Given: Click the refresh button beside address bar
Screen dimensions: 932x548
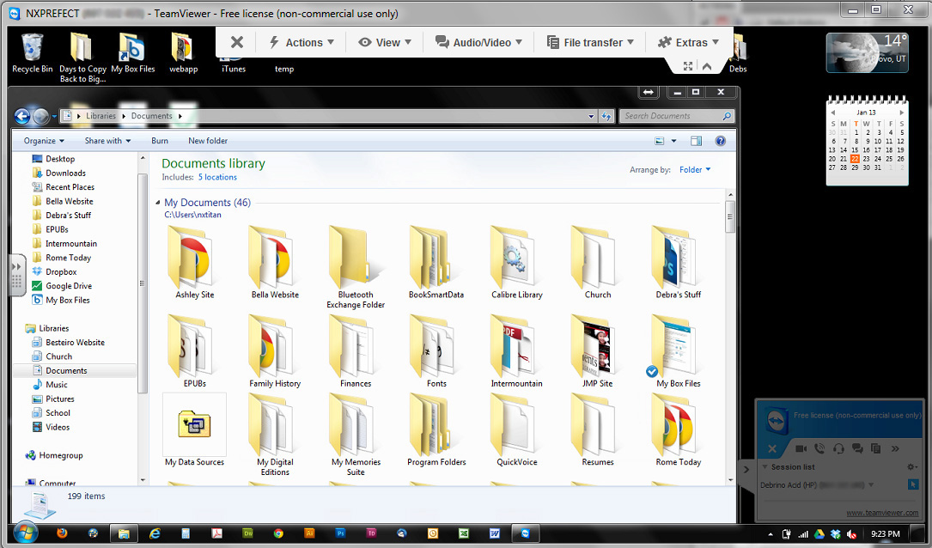Looking at the screenshot, I should click(x=606, y=117).
